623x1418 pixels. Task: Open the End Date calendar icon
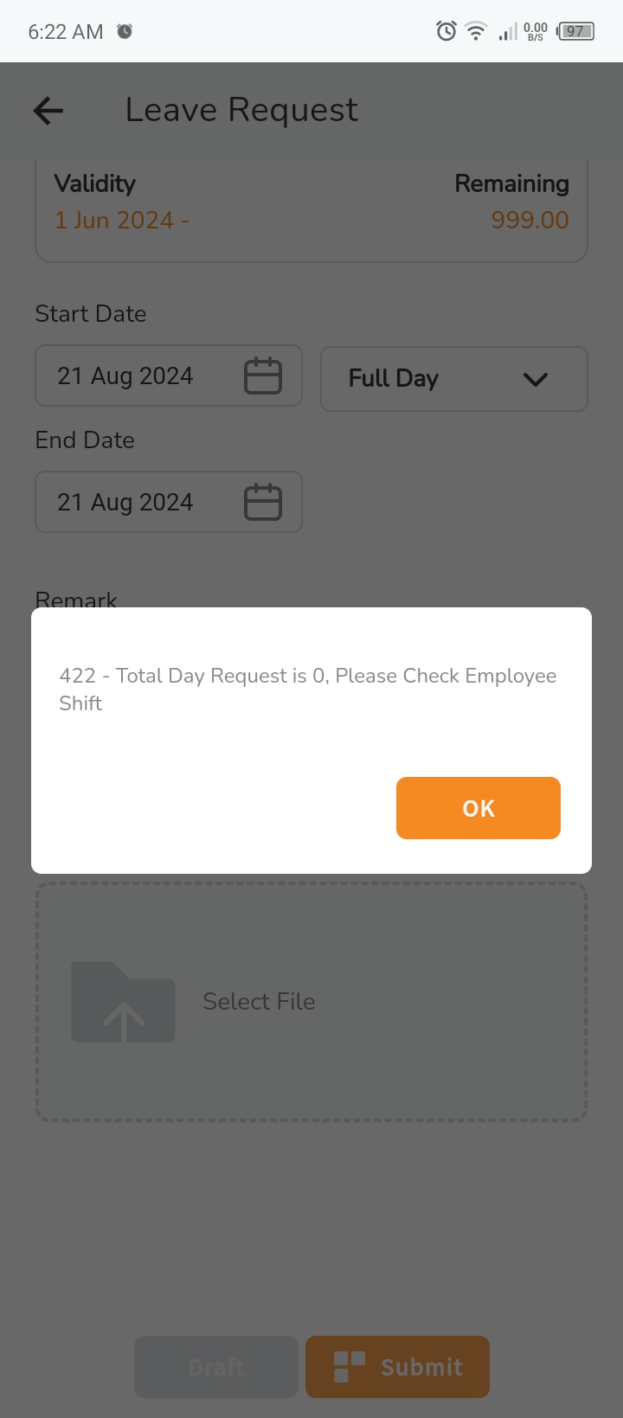[263, 503]
